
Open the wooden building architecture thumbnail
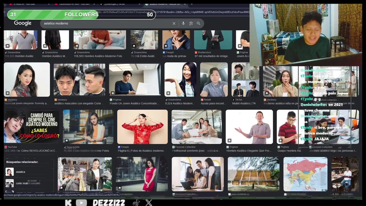(254, 174)
